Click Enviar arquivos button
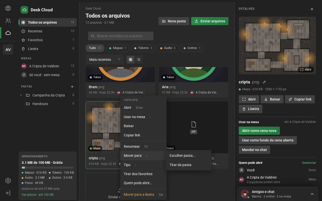Screen dimensions: 322x201 (210, 21)
